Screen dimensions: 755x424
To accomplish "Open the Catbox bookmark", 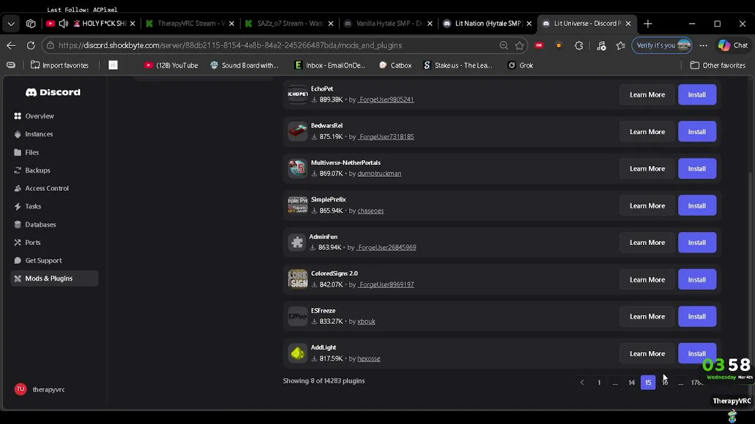I will click(x=395, y=65).
